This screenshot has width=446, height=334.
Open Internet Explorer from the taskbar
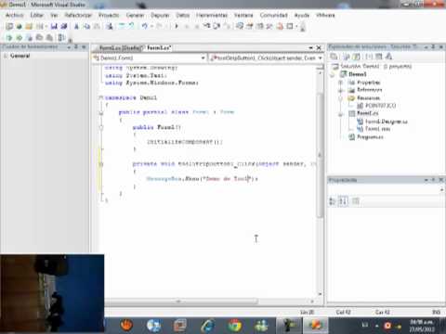[x=207, y=326]
